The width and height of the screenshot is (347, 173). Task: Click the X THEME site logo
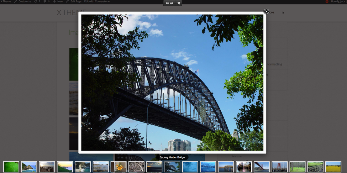(x=71, y=12)
